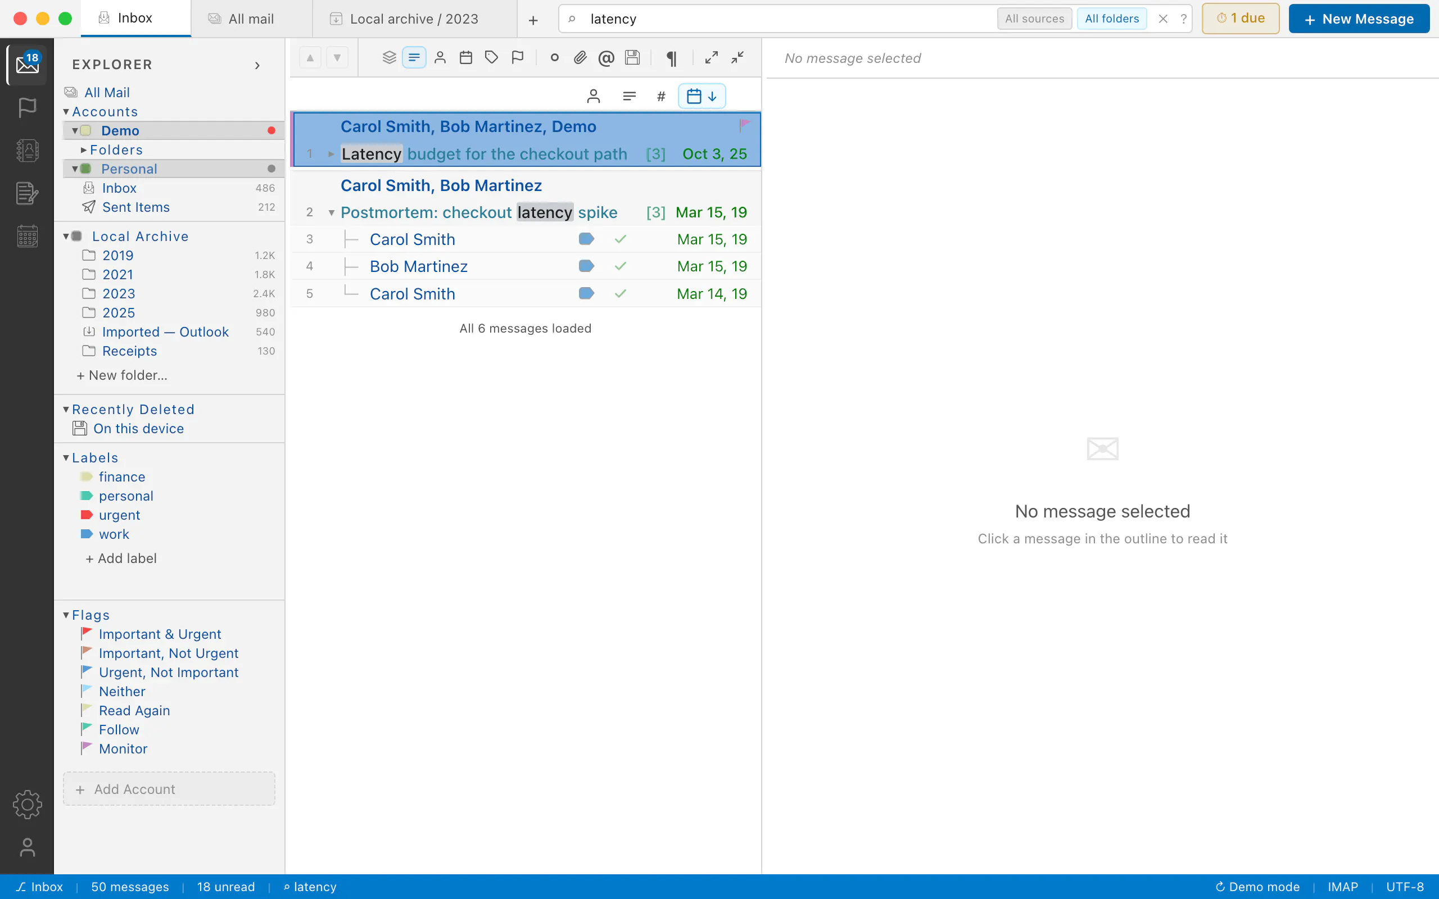The height and width of the screenshot is (899, 1439).
Task: Open Bob Martinez message row
Action: [526, 266]
